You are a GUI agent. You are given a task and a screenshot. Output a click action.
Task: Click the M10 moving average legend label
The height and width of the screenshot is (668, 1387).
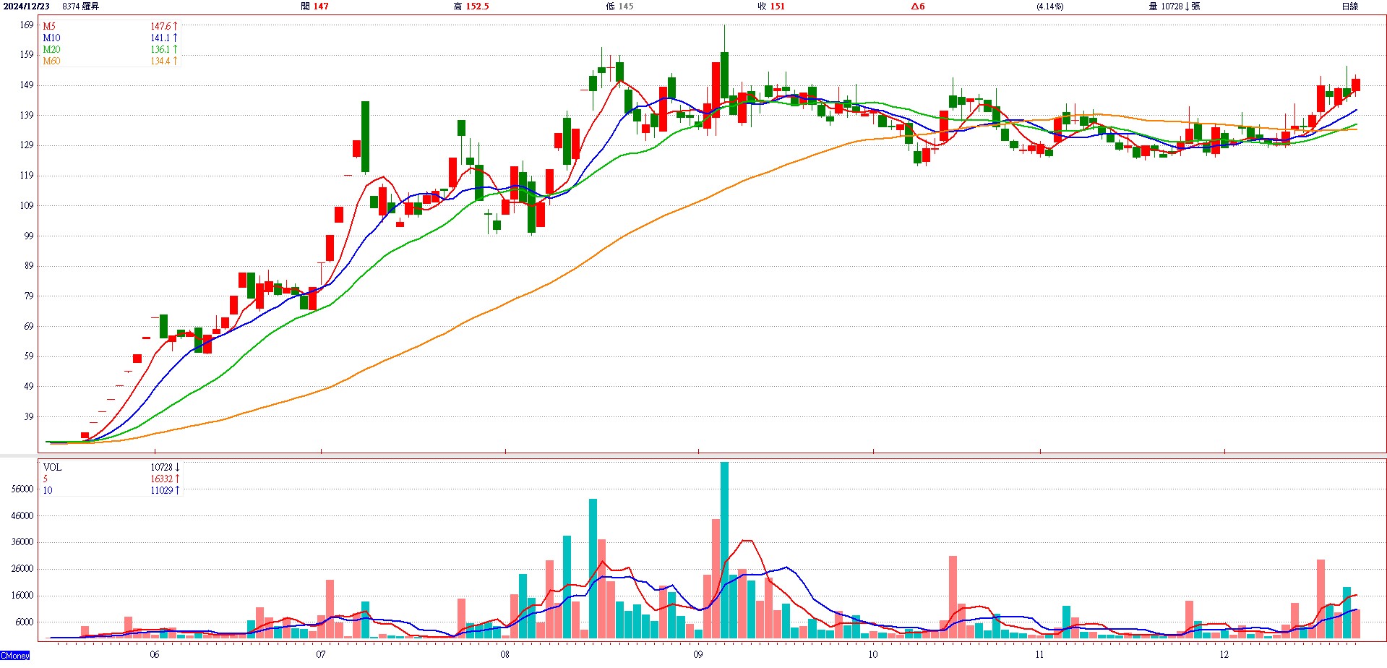click(x=51, y=38)
